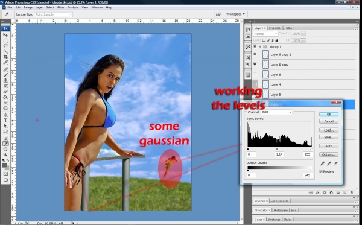This screenshot has height=225, width=362.
Task: Open the Workspace dropdown
Action: [235, 14]
